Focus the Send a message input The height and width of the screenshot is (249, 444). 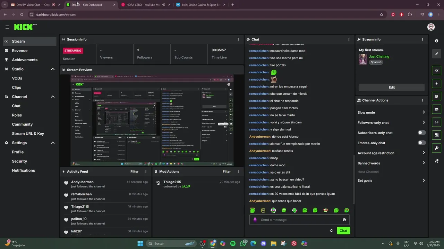[x=300, y=220]
